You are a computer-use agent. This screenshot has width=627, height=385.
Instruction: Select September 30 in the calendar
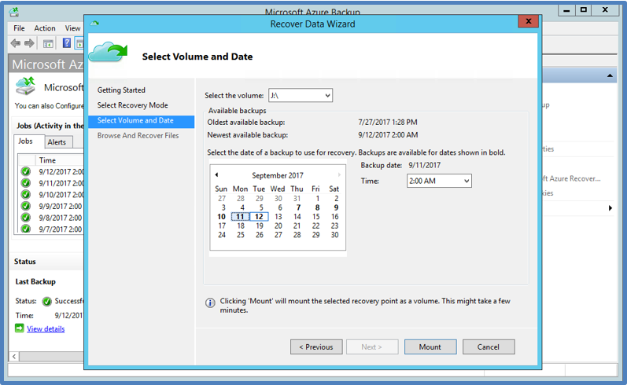coord(334,235)
